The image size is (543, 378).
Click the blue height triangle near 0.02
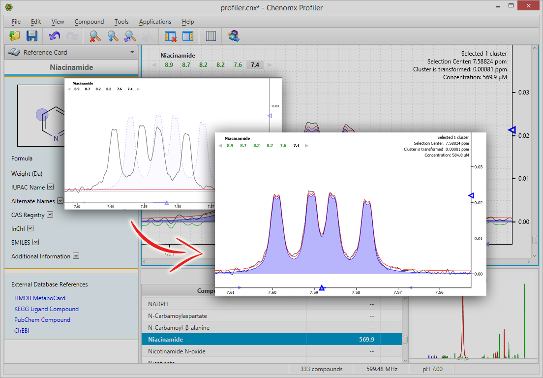click(x=512, y=130)
